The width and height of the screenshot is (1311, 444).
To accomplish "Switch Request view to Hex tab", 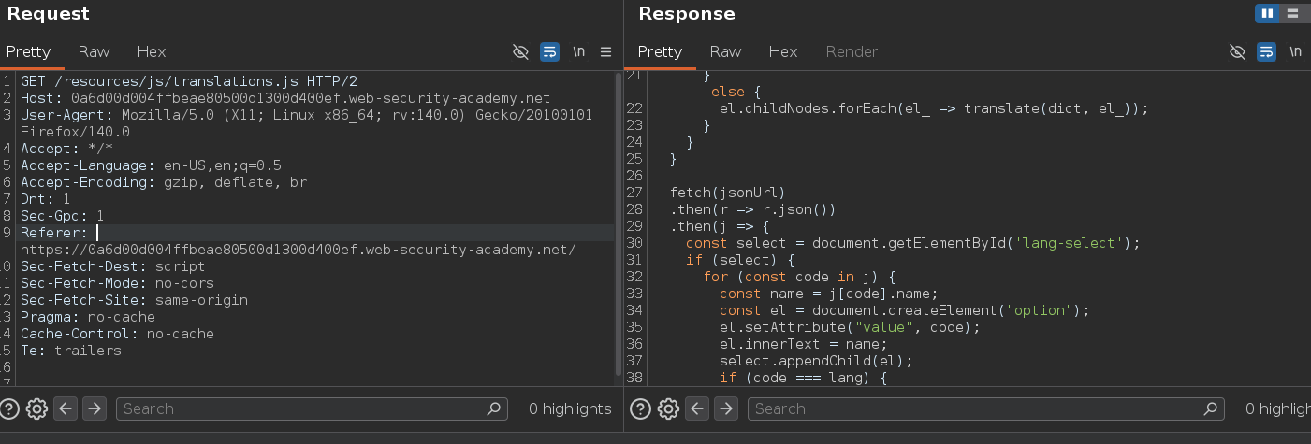I will [152, 51].
